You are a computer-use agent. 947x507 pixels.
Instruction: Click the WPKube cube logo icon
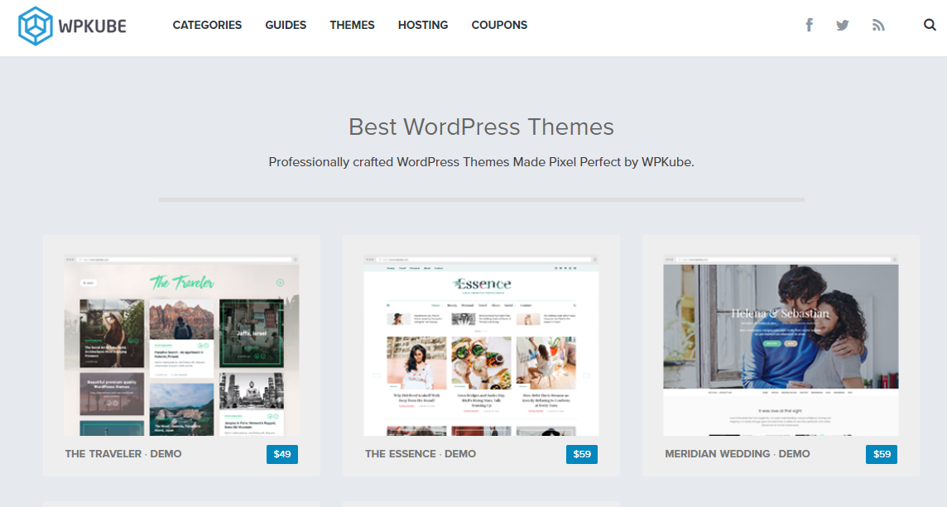coord(36,26)
